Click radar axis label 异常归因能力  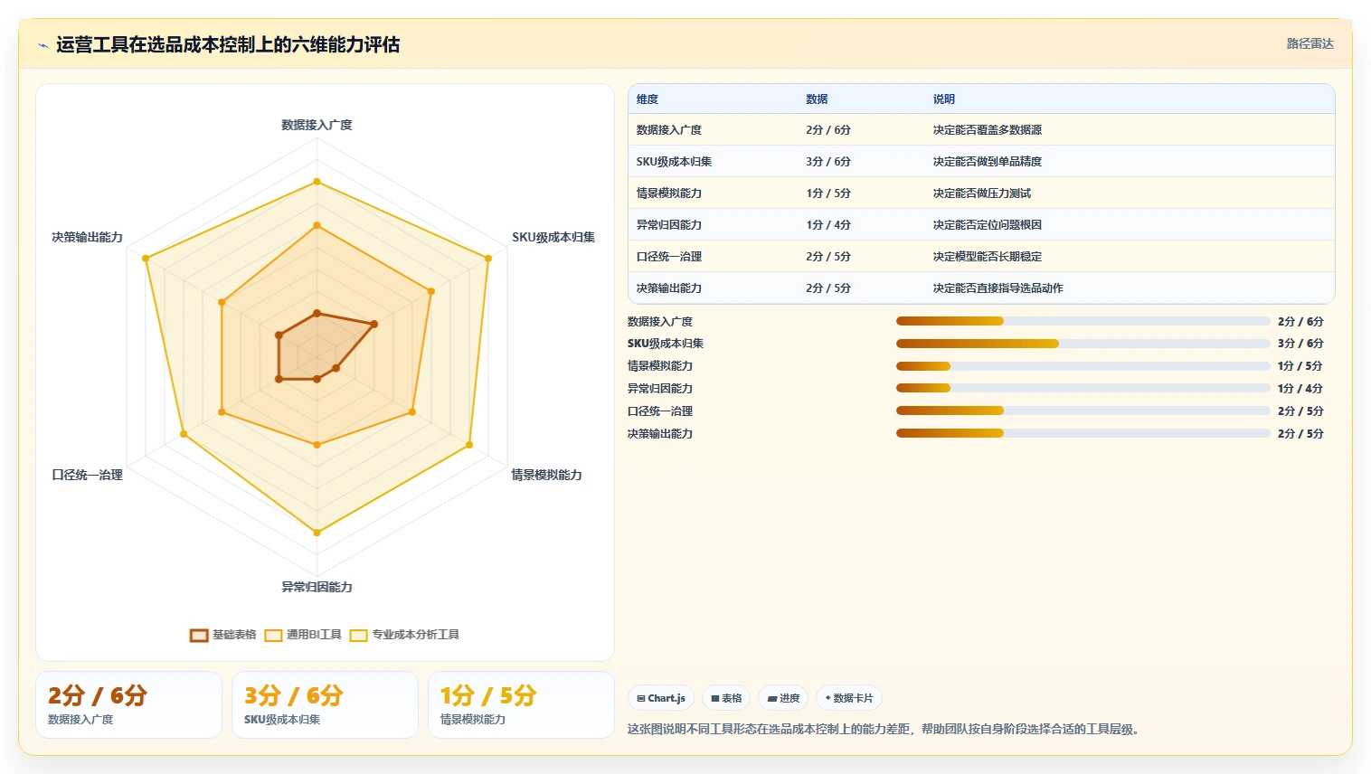pyautogui.click(x=317, y=587)
